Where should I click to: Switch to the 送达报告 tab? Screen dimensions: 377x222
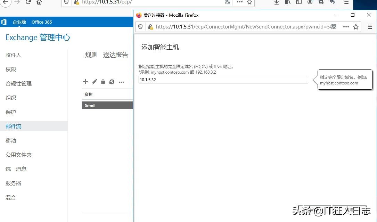click(x=116, y=55)
